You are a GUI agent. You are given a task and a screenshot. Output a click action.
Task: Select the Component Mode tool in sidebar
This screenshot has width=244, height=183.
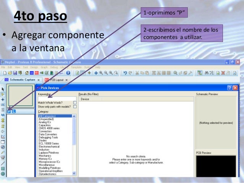[x=3, y=94]
